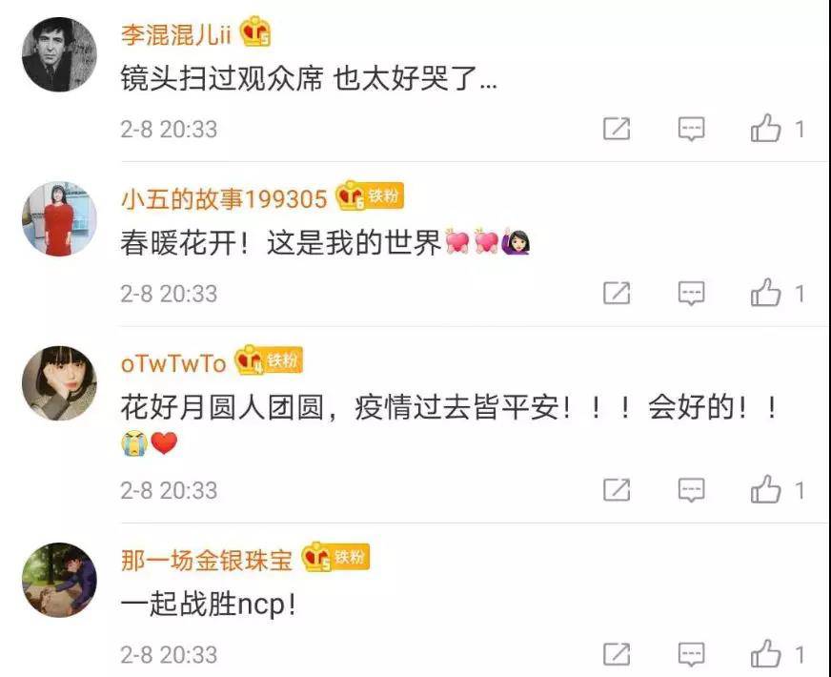The height and width of the screenshot is (677, 831).
Task: Like the comment by 李混混儿ii
Action: (x=766, y=128)
